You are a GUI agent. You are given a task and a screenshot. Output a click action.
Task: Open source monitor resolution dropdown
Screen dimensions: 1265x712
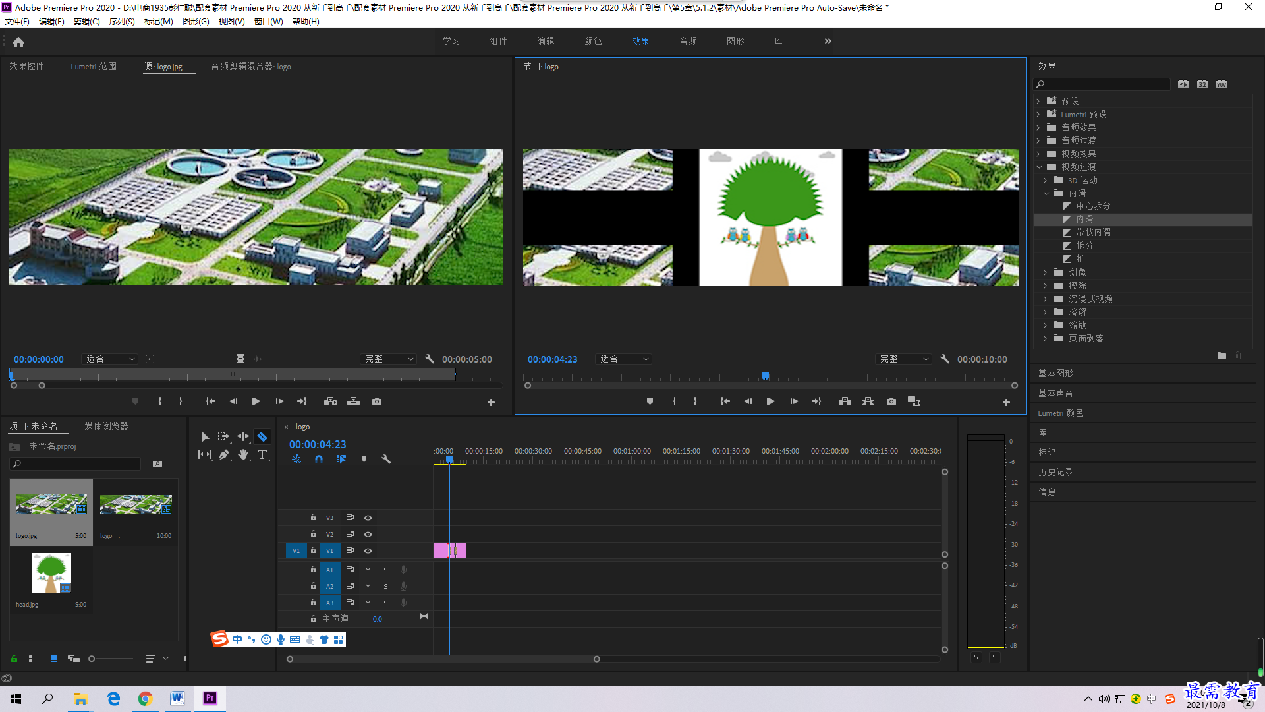[389, 359]
